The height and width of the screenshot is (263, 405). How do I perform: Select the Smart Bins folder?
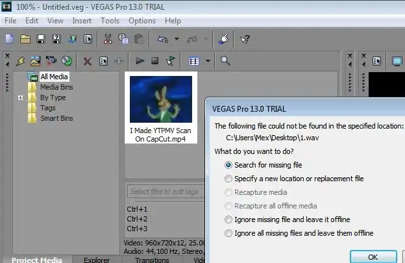[56, 118]
